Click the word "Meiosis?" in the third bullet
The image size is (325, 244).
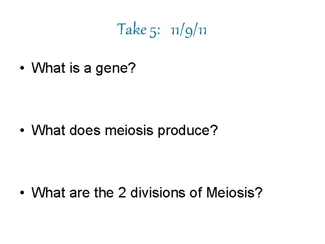pos(234,192)
